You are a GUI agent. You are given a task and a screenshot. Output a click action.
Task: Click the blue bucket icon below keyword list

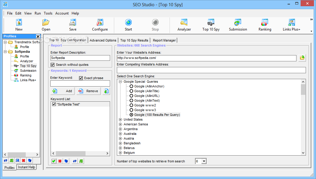coord(66,161)
